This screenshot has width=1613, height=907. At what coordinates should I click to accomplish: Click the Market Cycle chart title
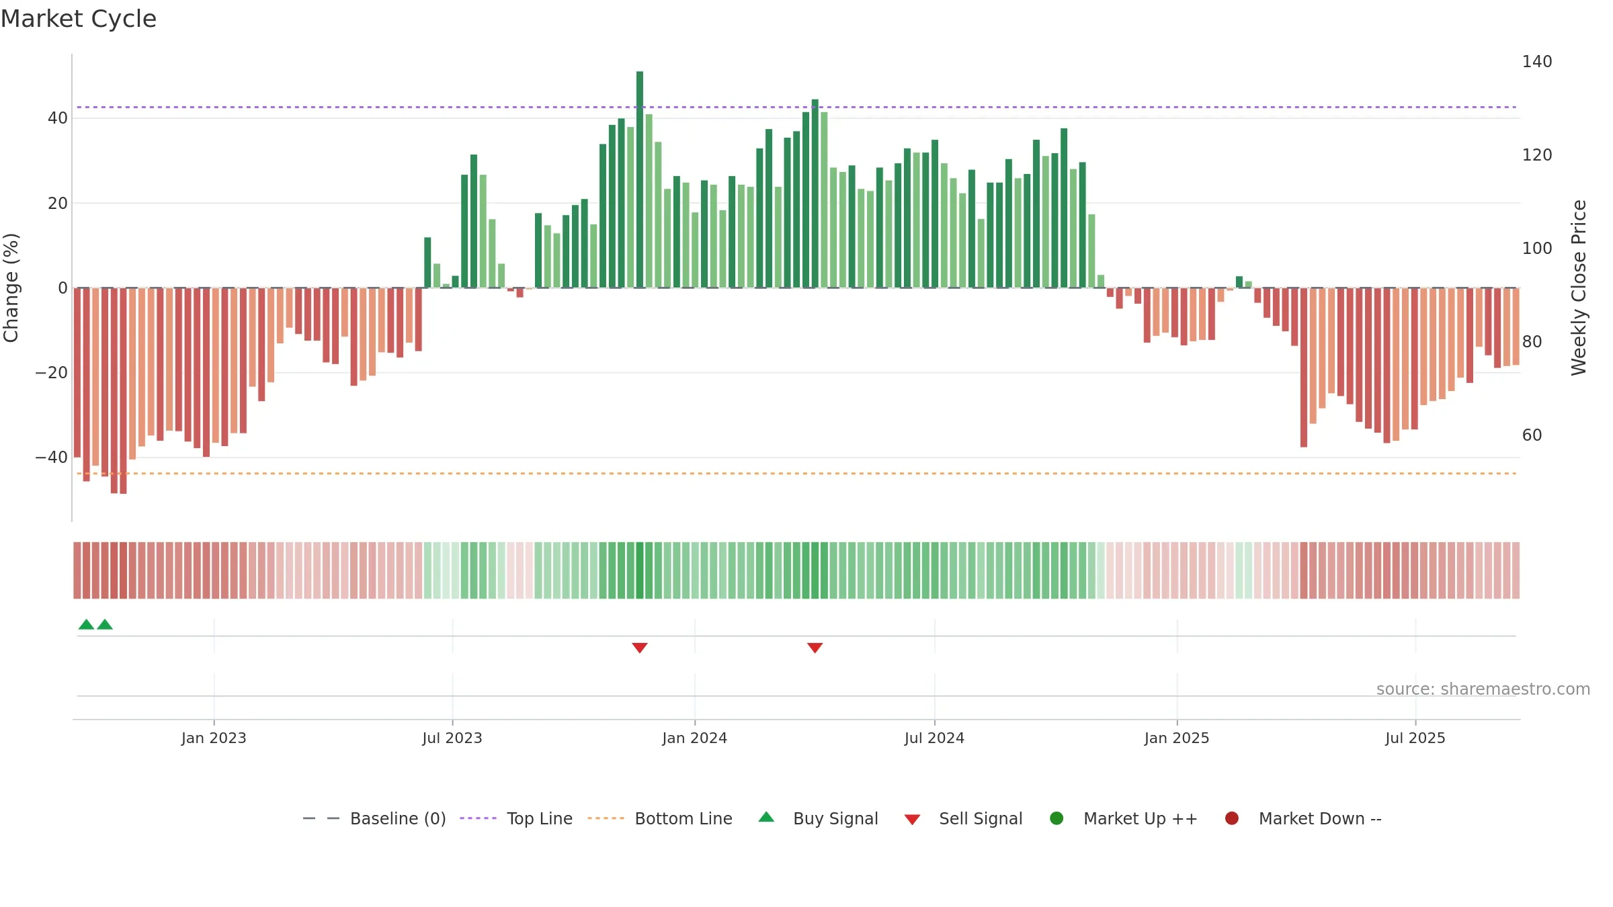pos(79,19)
